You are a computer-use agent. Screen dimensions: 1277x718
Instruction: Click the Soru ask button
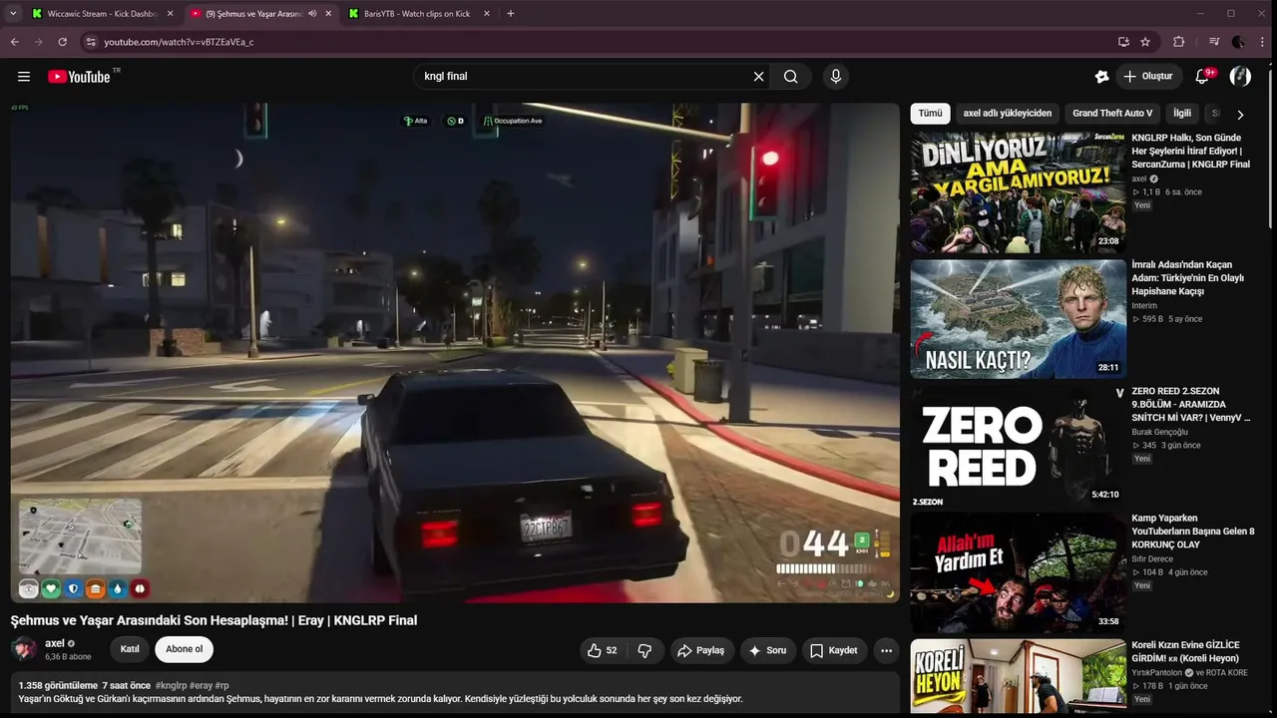click(x=768, y=650)
